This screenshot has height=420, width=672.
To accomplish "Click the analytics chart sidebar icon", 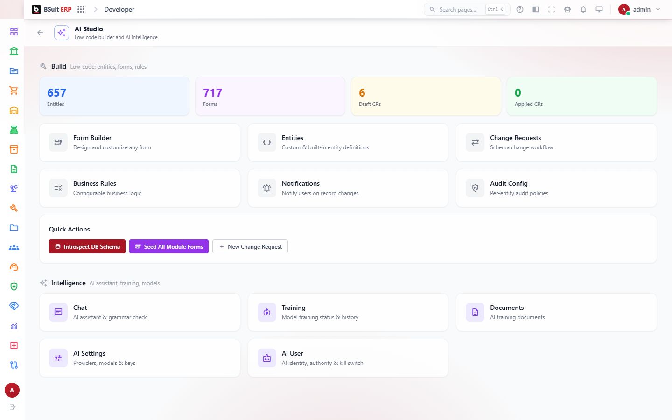I will click(14, 326).
